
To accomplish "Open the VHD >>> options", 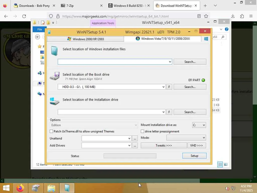I will tap(197, 146).
